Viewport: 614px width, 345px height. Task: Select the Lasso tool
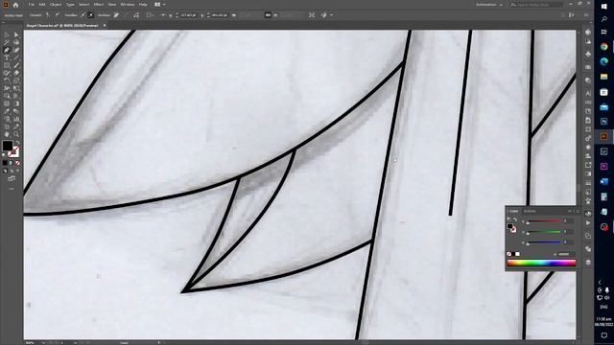[16, 42]
